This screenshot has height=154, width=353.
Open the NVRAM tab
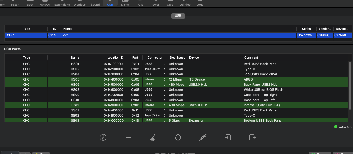pos(45,3)
